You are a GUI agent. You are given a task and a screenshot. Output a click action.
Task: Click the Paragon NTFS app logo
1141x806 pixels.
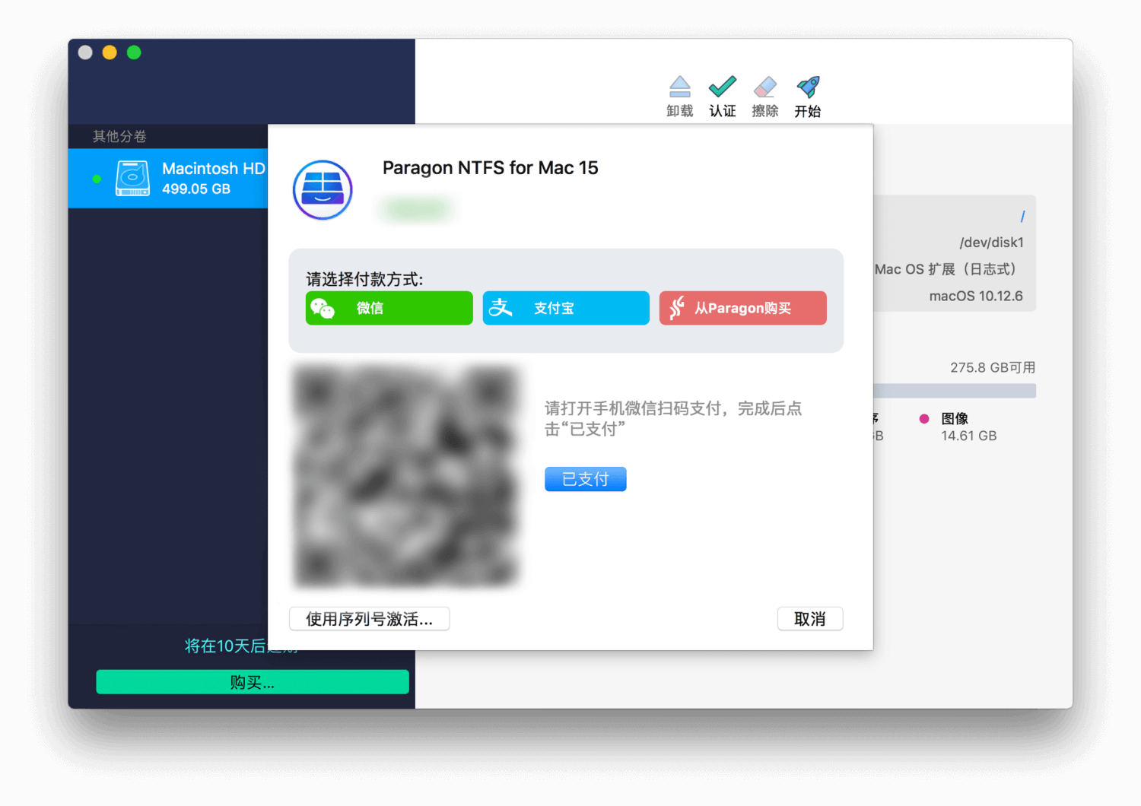323,189
